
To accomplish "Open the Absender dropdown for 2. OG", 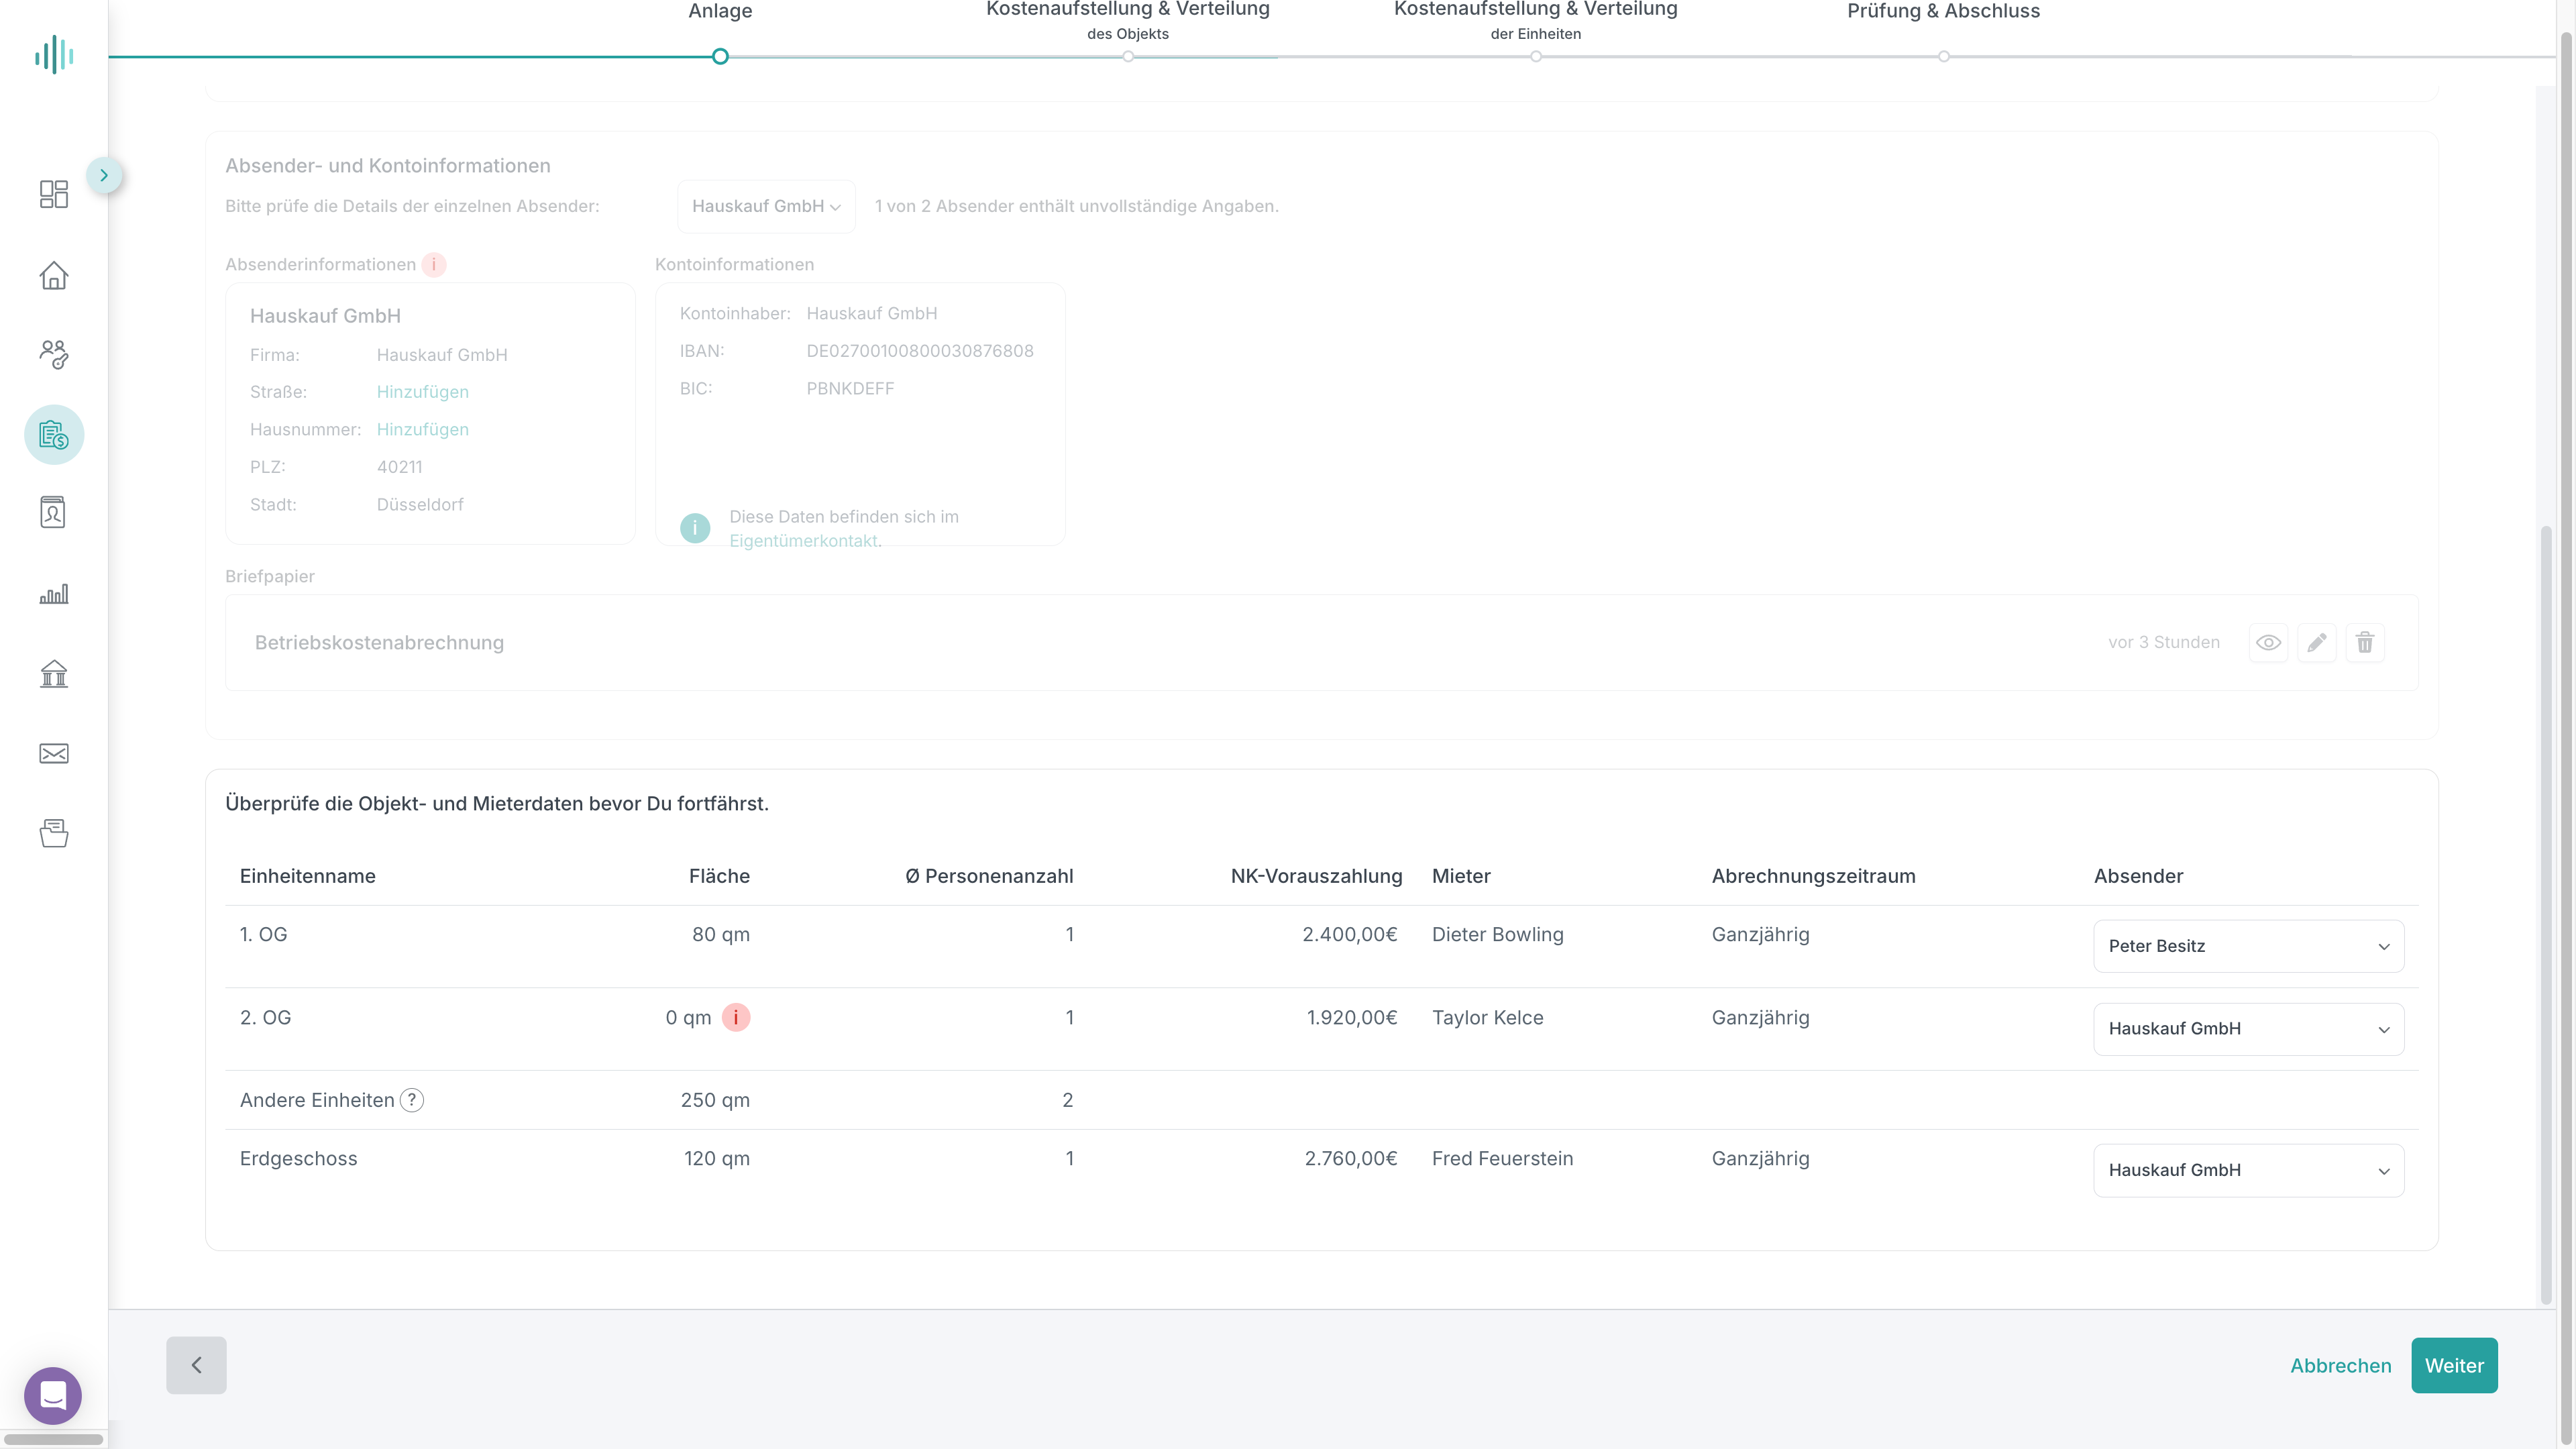I will 2248,1029.
